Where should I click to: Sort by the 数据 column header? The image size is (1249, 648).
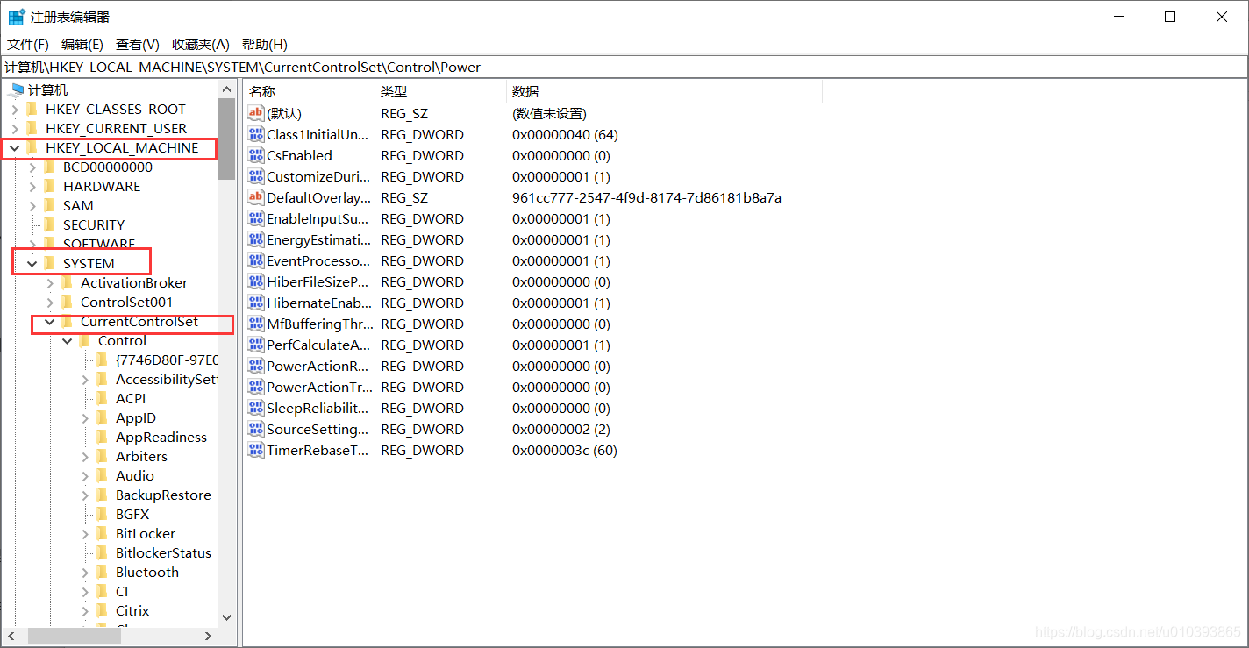click(x=664, y=91)
